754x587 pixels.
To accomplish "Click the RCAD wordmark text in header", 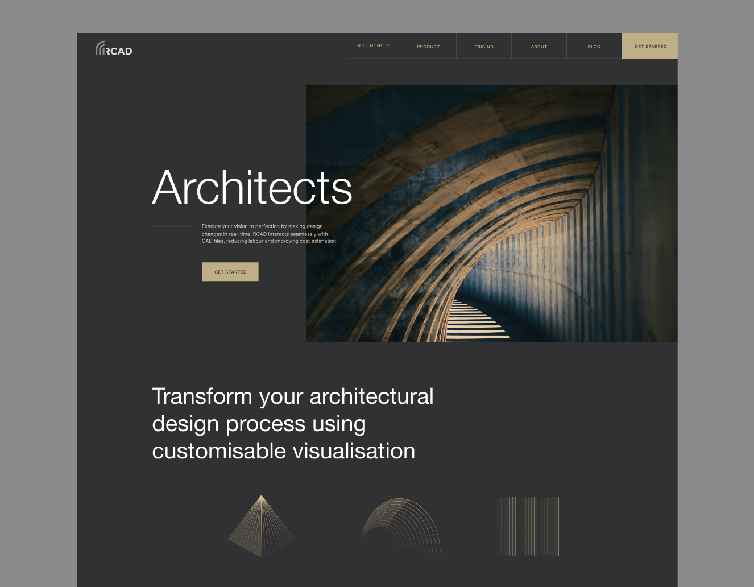I will [119, 51].
